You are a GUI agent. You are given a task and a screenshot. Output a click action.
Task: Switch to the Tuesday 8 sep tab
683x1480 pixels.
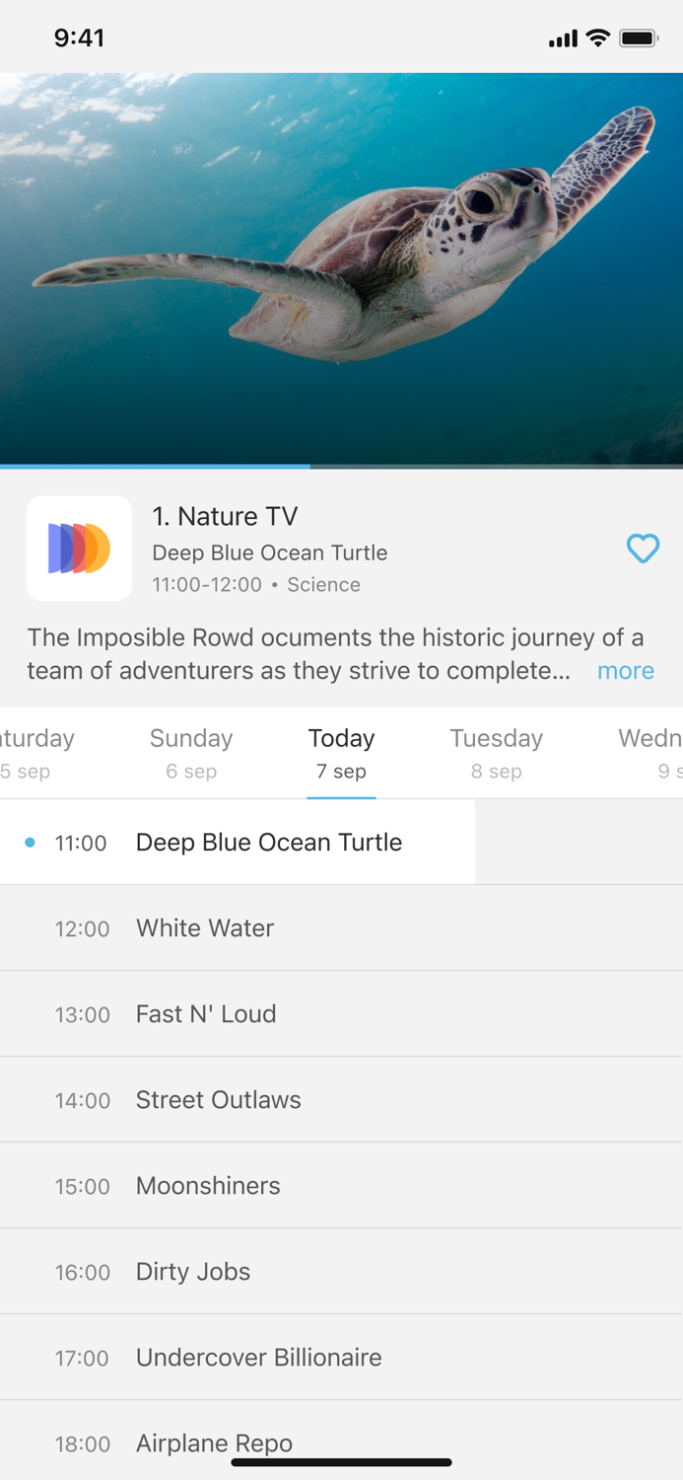[496, 753]
